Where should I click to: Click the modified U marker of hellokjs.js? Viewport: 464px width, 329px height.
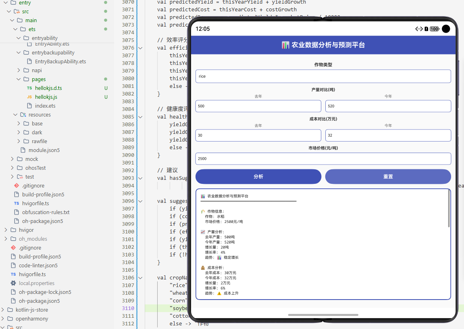click(x=106, y=97)
